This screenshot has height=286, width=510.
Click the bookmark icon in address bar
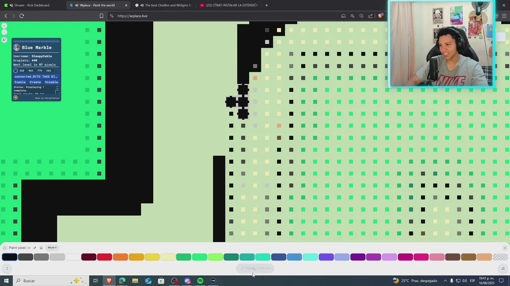coord(101,16)
